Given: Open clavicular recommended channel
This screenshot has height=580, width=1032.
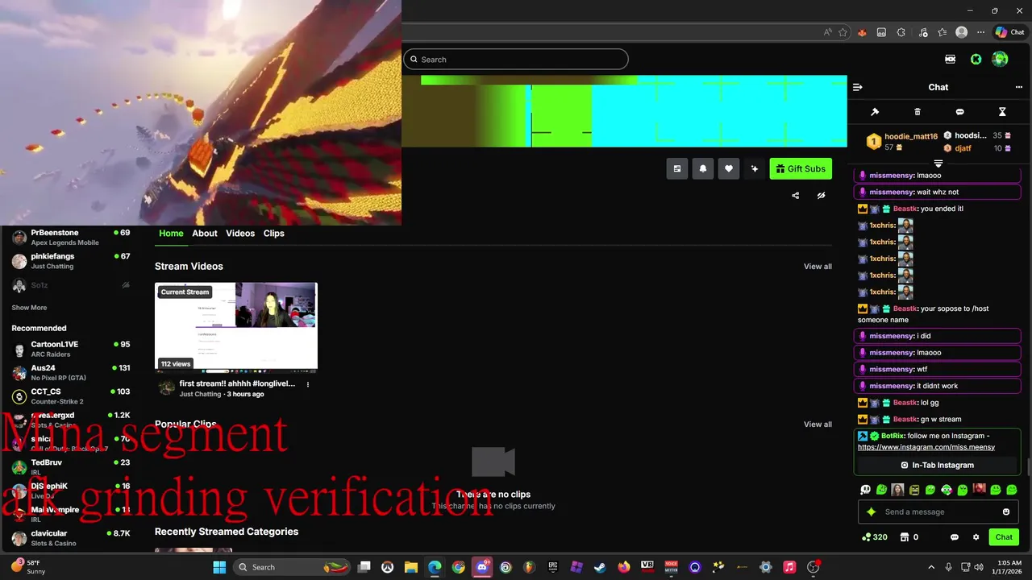Looking at the screenshot, I should click(x=71, y=538).
